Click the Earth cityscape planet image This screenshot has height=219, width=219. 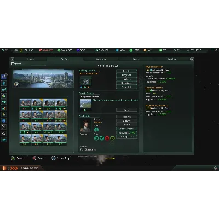click(x=43, y=78)
